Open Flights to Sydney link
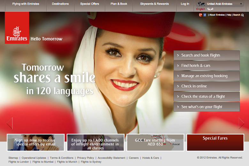Viewport: 249px width, 166px height. point(91,162)
